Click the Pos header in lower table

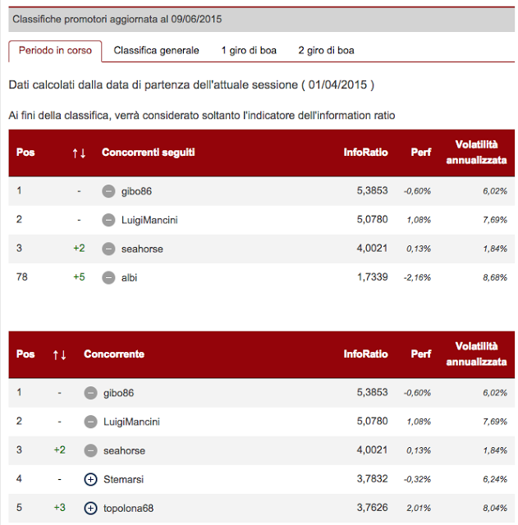(x=25, y=354)
